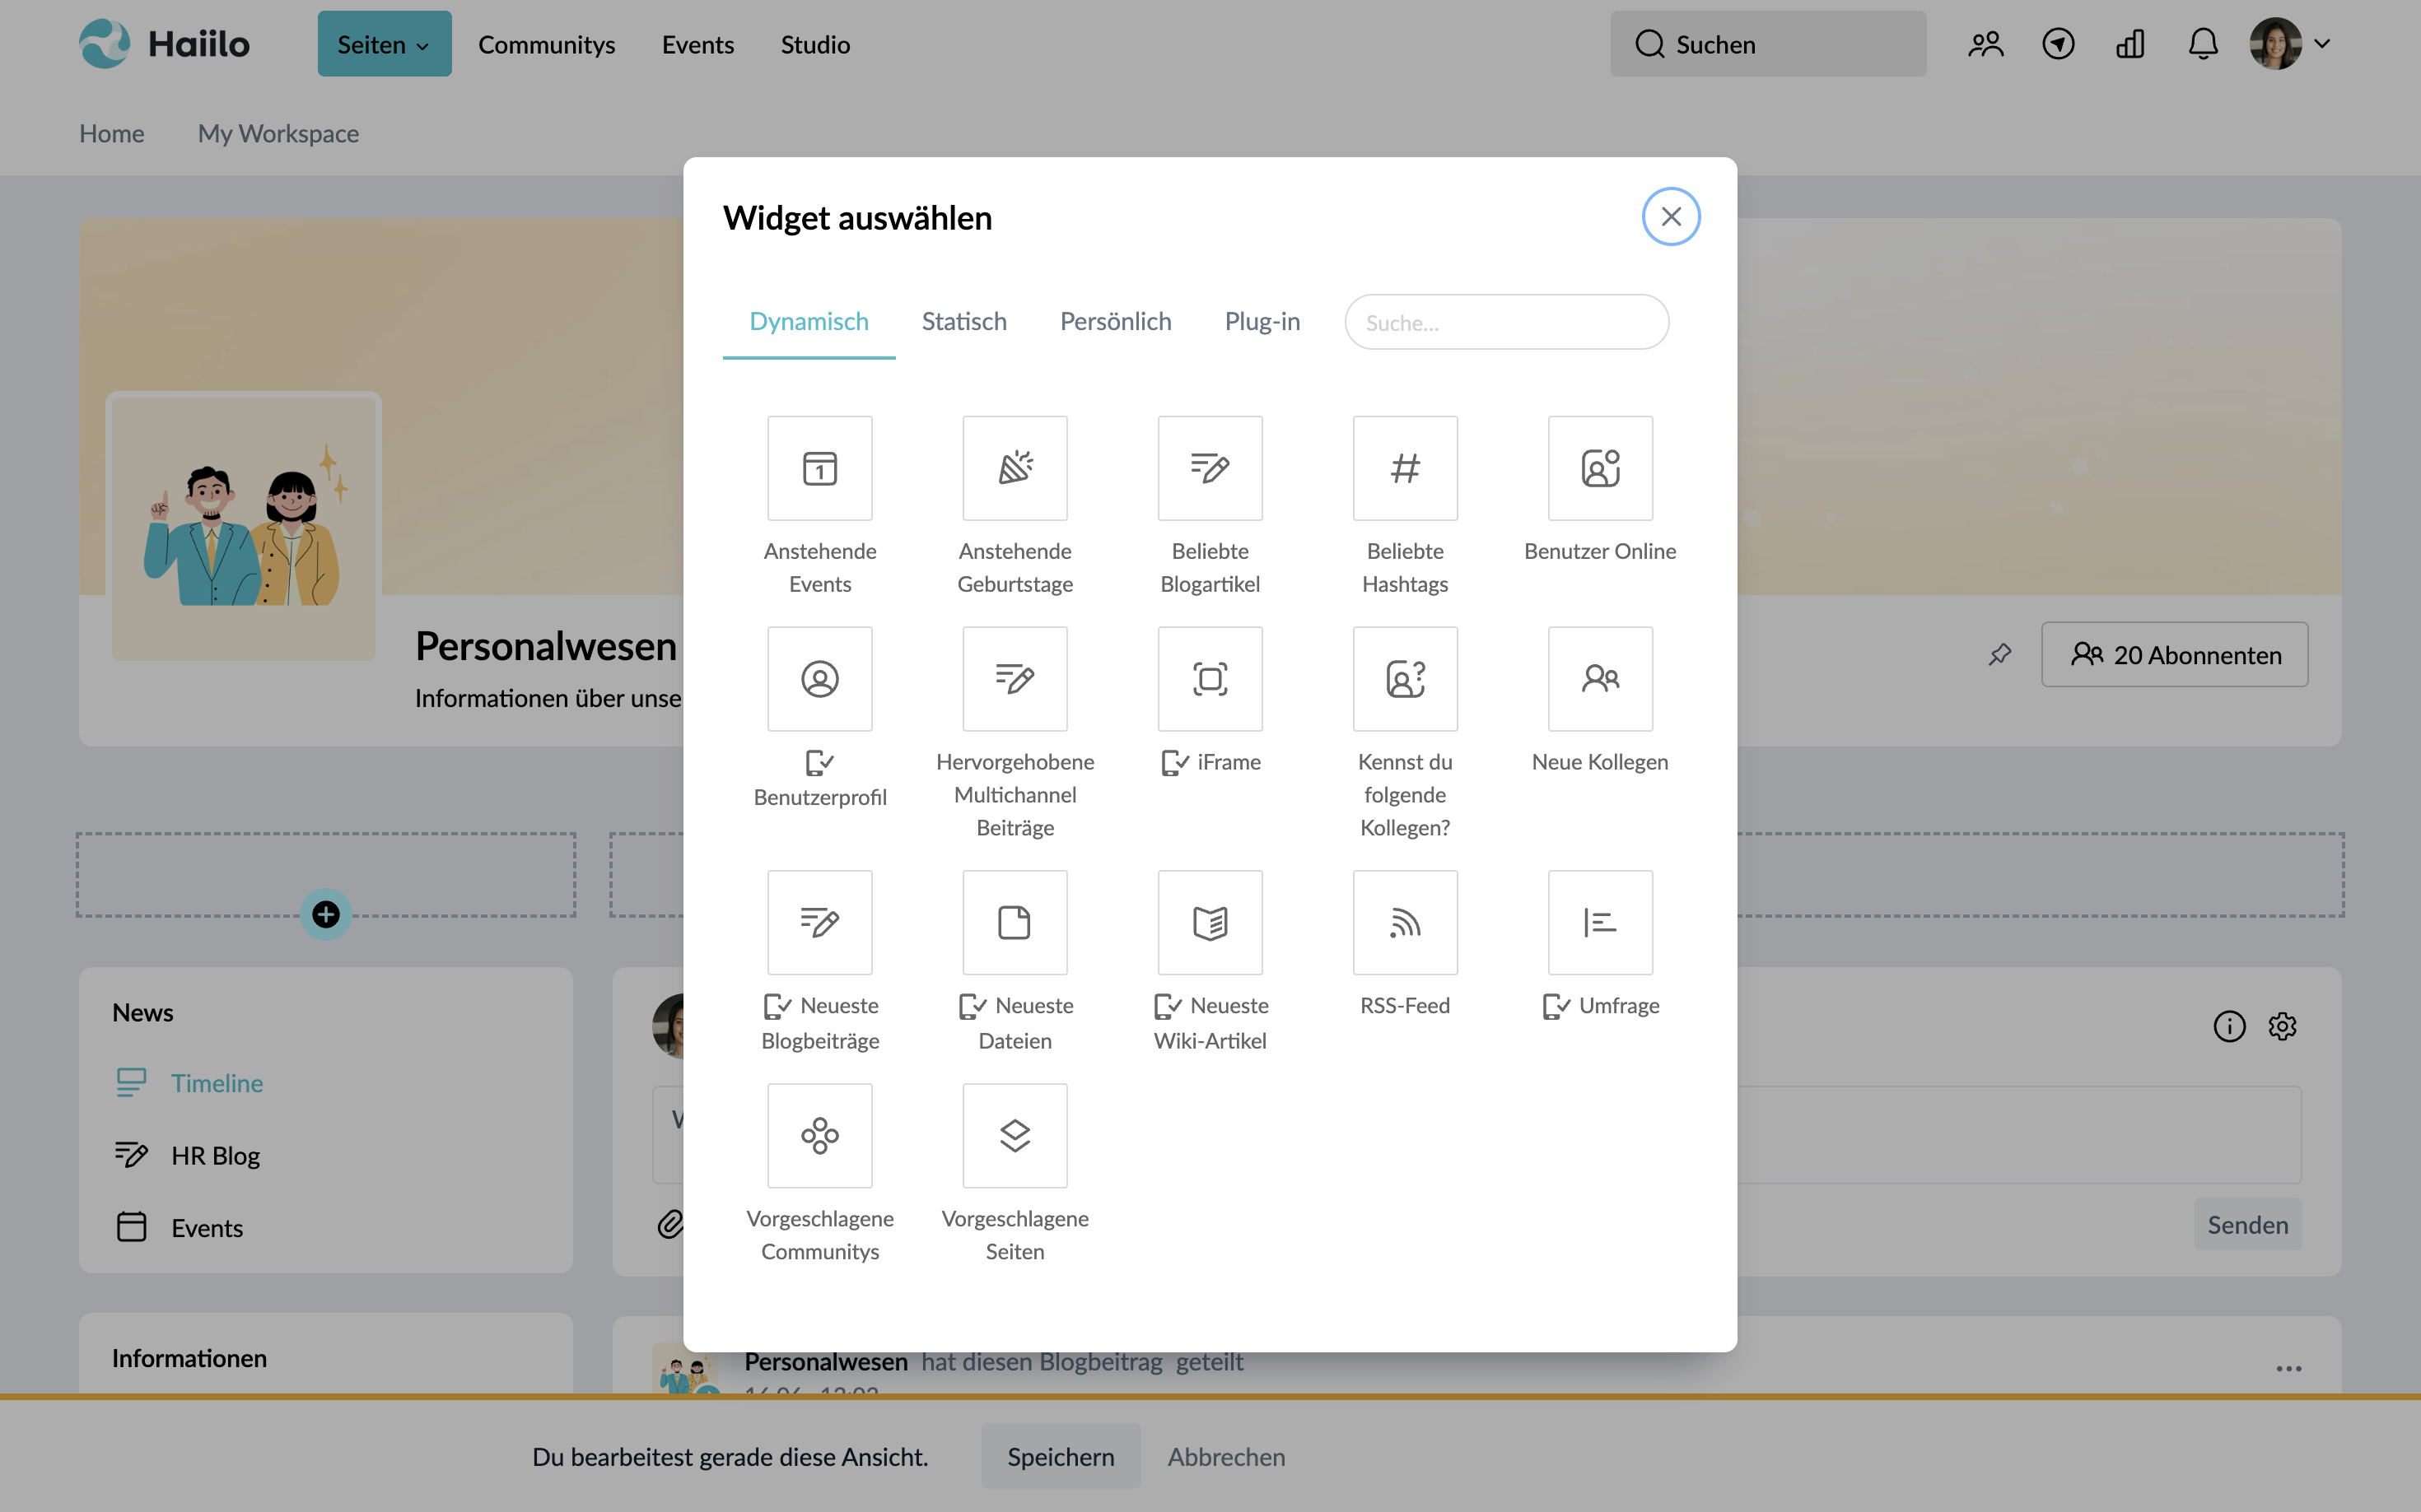Click the plus add-widget button
This screenshot has width=2421, height=1512.
325,914
